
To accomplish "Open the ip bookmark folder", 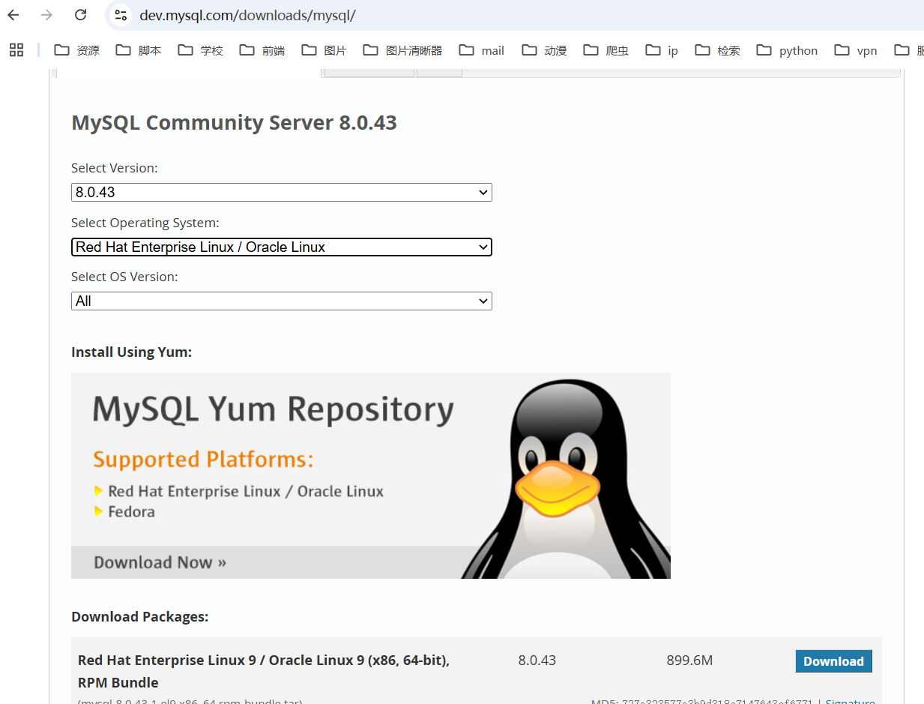I will 662,50.
